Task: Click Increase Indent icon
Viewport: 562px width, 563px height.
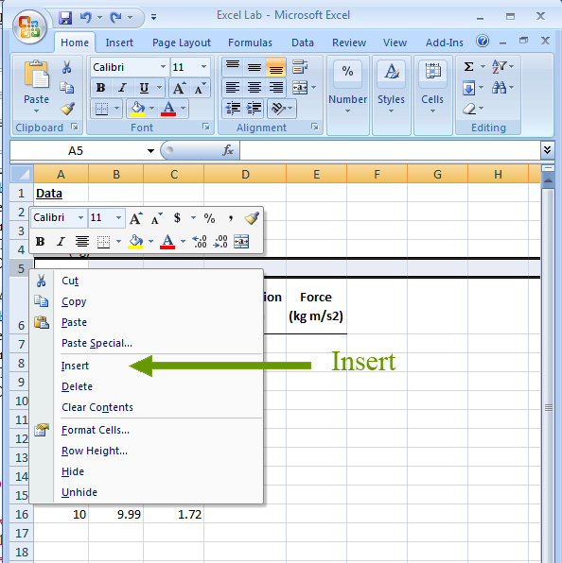Action: [x=255, y=109]
